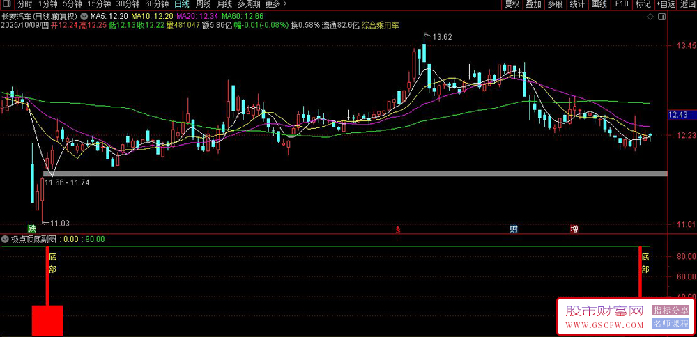This screenshot has height=337, width=697.
Task: Select the 1分钟 period tab
Action: coord(47,4)
